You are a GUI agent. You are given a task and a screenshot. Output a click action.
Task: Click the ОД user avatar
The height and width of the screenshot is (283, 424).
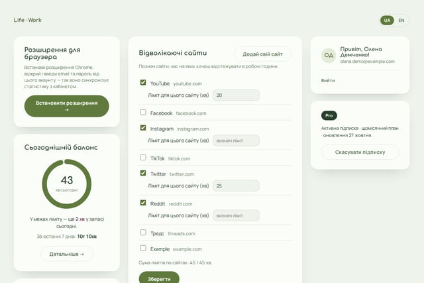(329, 55)
